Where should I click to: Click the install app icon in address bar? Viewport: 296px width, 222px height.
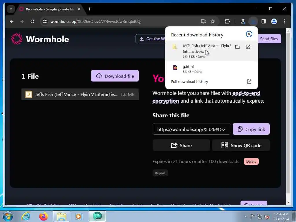pos(203,21)
